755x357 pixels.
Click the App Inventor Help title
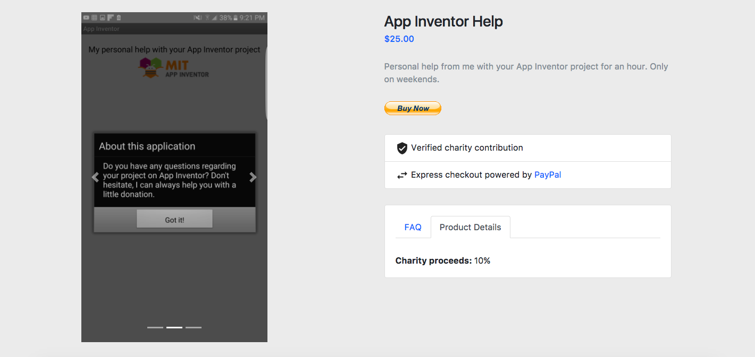pyautogui.click(x=443, y=22)
